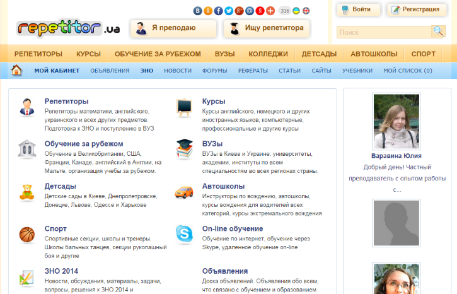
Task: Open the РЕПЕТИТОРЫ main menu item
Action: coord(38,54)
